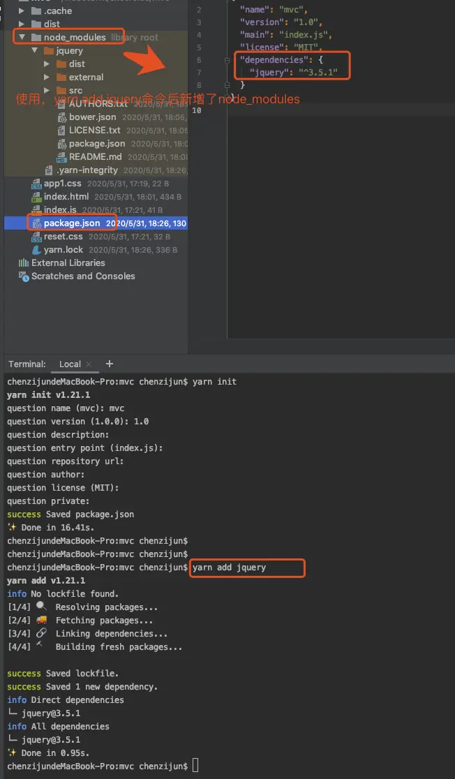Collapse the node_modules folder arrow
Image resolution: width=455 pixels, height=779 pixels.
[22, 37]
